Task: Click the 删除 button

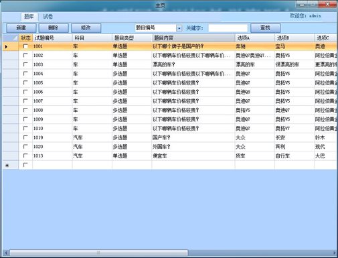Action: [54, 28]
